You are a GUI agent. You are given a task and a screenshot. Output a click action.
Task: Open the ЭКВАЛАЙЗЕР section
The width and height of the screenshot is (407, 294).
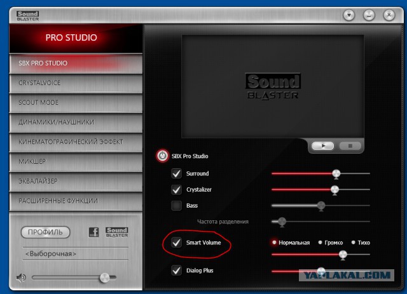(76, 181)
